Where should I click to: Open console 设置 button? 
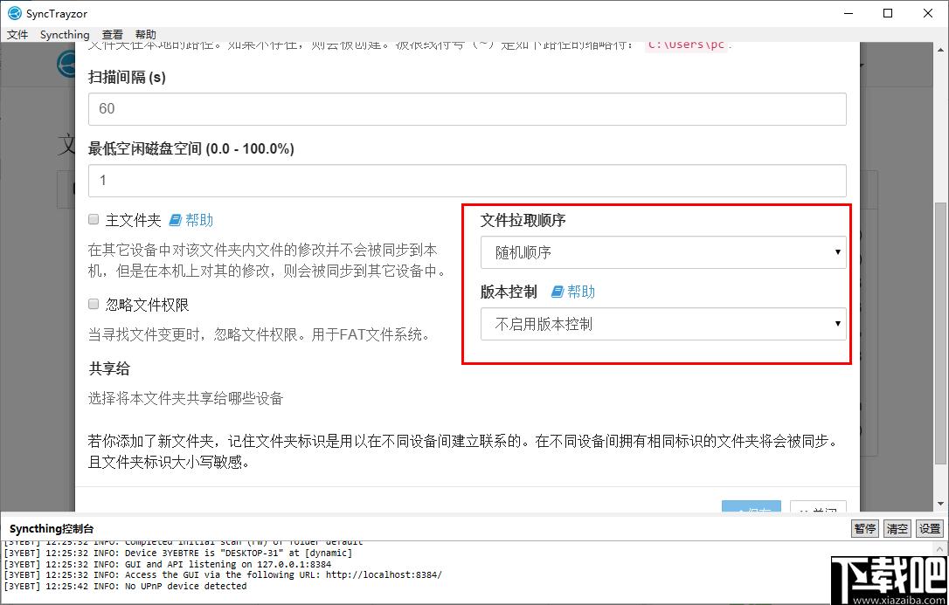930,529
